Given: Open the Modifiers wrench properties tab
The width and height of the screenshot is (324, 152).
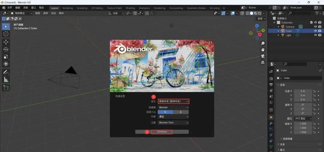Looking at the screenshot, I should point(271,123).
